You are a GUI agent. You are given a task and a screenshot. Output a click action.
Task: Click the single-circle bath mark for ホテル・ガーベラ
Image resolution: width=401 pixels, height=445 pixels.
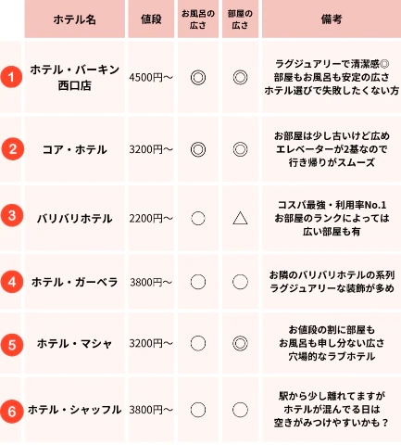click(198, 282)
